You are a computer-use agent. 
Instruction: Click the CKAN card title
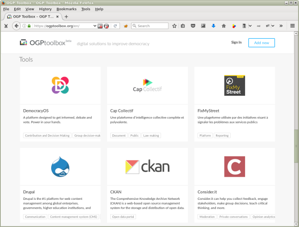(x=116, y=192)
